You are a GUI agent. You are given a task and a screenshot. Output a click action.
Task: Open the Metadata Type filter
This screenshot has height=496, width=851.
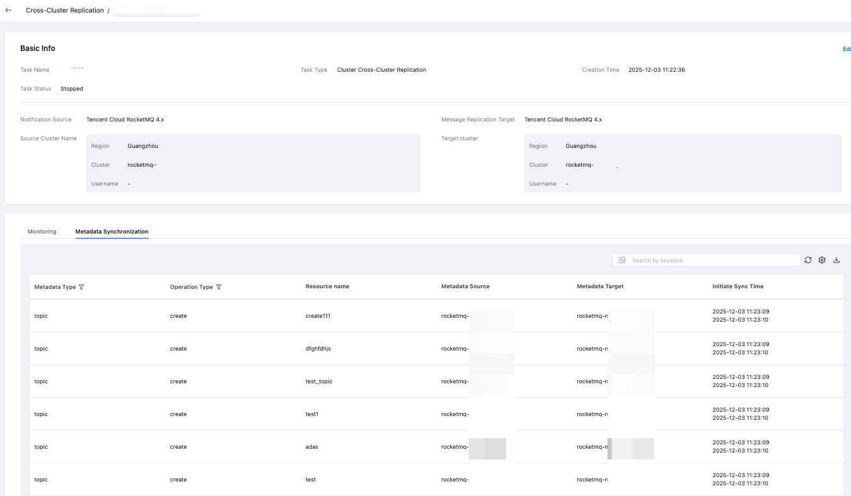coord(81,287)
